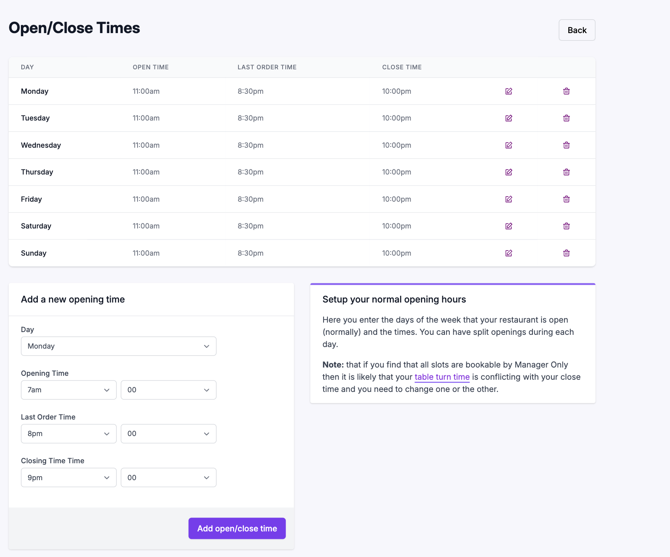
Task: Open Closing Time hour dropdown 9pm
Action: coord(69,477)
